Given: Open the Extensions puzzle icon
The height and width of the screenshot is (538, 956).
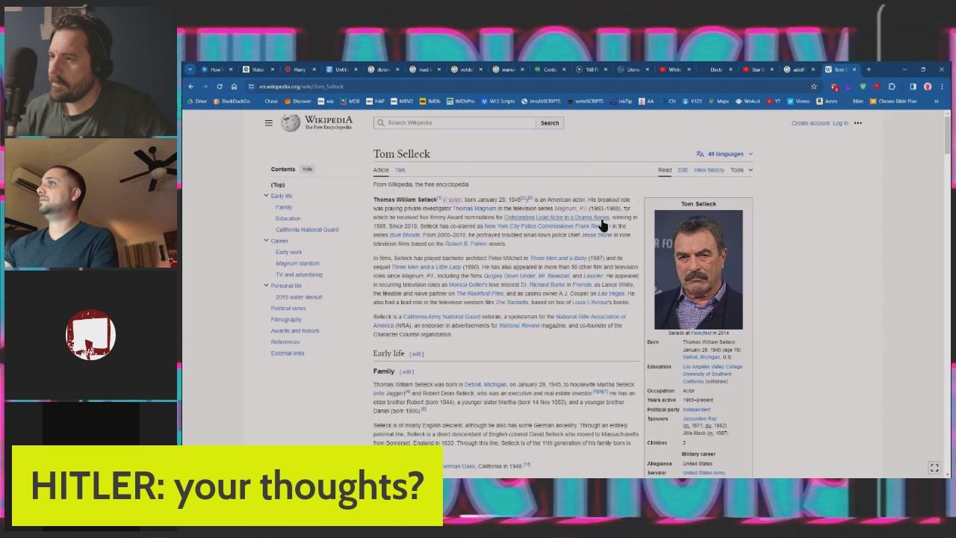Looking at the screenshot, I should click(x=892, y=87).
